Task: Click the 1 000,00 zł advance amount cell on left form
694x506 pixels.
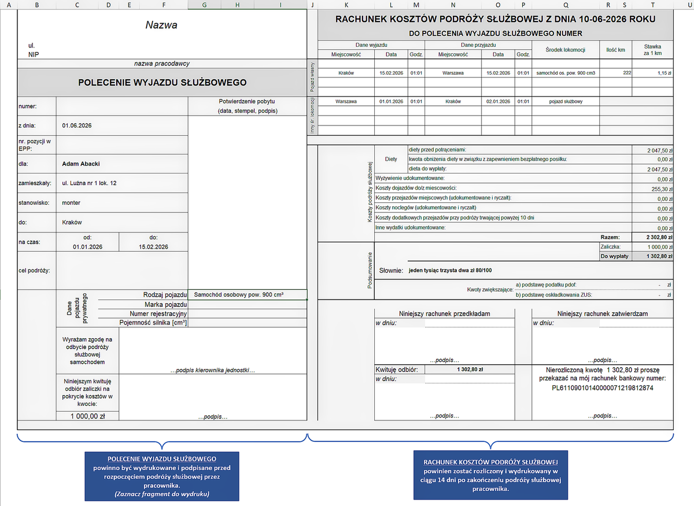Action: click(x=87, y=416)
